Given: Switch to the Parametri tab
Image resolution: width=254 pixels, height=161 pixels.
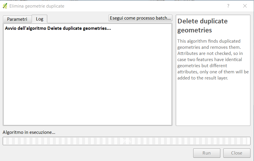Looking at the screenshot, I should click(17, 19).
